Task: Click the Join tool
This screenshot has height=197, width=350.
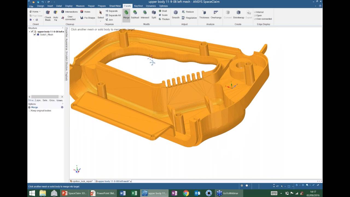Action: click(x=109, y=20)
